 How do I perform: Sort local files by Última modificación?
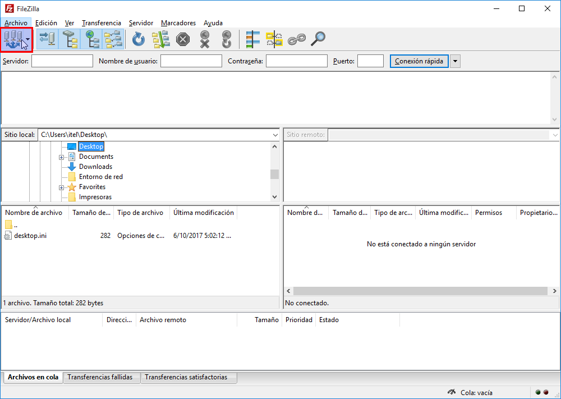pos(204,213)
